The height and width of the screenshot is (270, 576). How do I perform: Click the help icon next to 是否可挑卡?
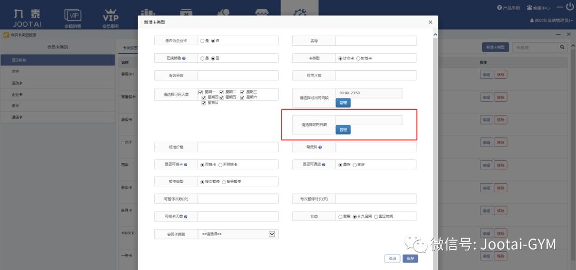pyautogui.click(x=186, y=165)
